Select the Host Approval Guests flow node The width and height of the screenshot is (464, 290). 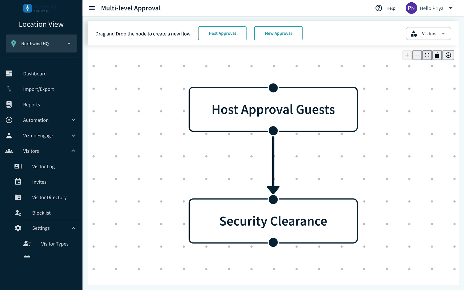tap(273, 109)
